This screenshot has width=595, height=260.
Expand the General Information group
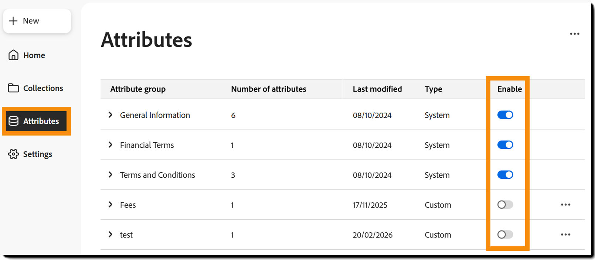110,115
